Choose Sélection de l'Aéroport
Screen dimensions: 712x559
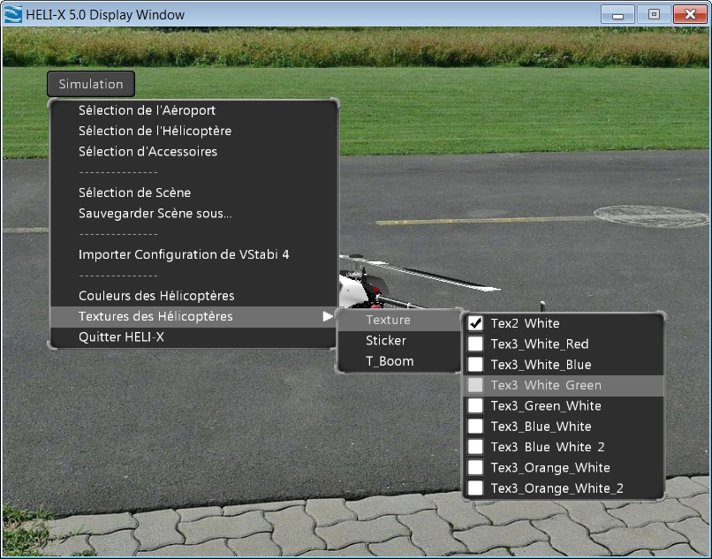(x=147, y=110)
